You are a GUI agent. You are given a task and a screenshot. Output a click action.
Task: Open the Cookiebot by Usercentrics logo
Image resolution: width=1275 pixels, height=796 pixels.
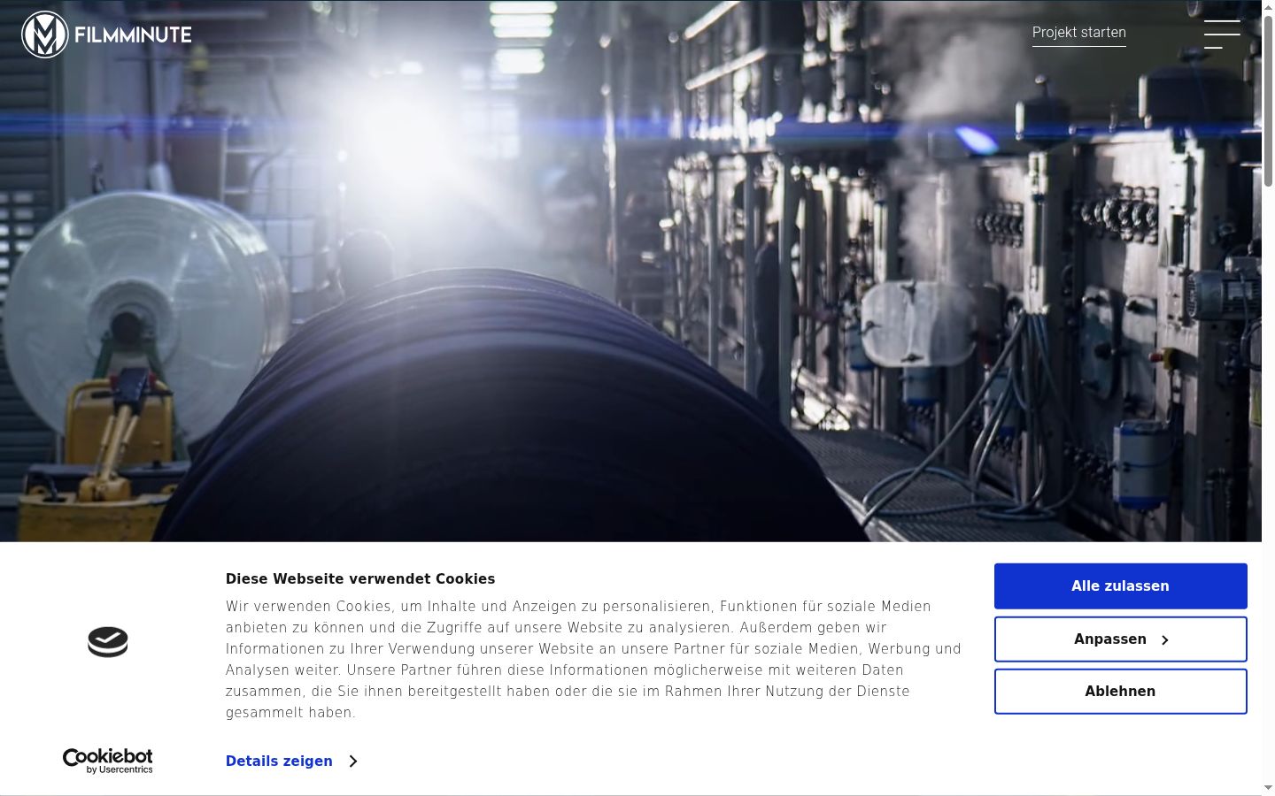point(108,761)
